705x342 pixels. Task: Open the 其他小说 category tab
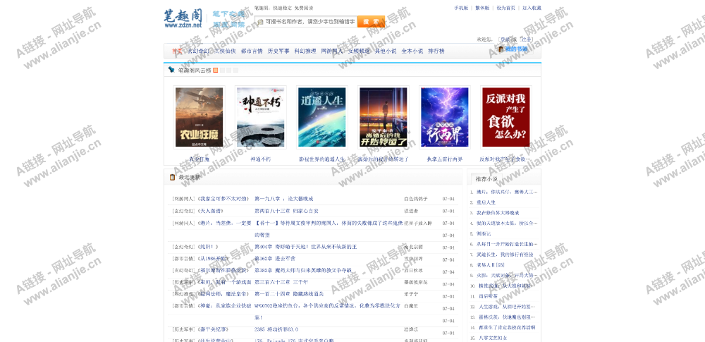[x=386, y=51]
